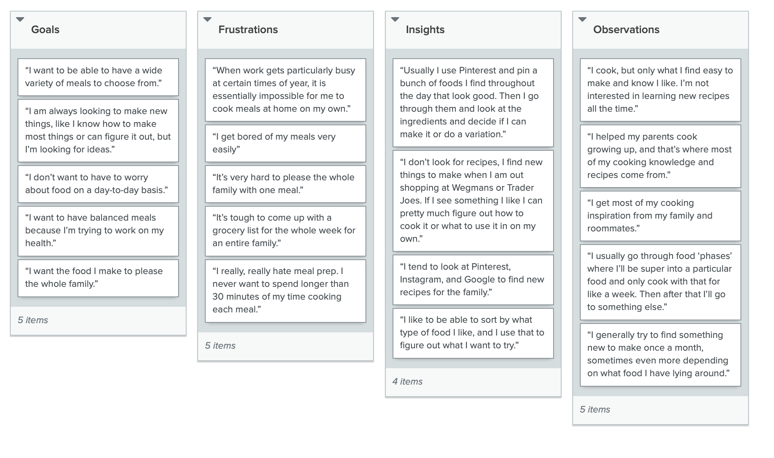Select the 'grocery list for the whole week' card

pos(286,231)
